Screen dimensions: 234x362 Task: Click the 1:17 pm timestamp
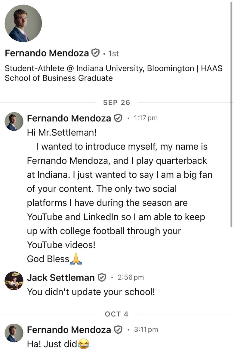pyautogui.click(x=146, y=118)
